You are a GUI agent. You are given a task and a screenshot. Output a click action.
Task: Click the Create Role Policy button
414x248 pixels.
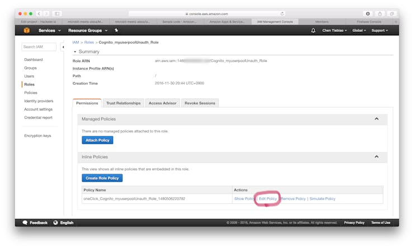point(102,178)
